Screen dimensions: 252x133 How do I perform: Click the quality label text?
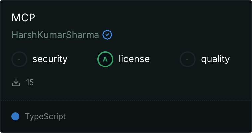tap(215, 59)
